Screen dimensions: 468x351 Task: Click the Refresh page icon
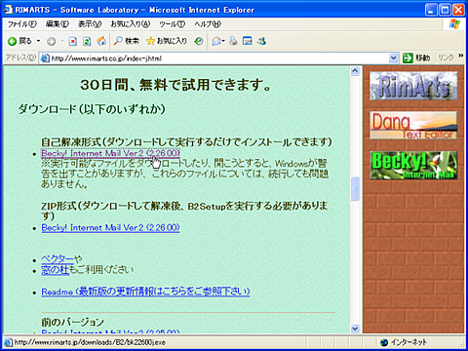[87, 41]
